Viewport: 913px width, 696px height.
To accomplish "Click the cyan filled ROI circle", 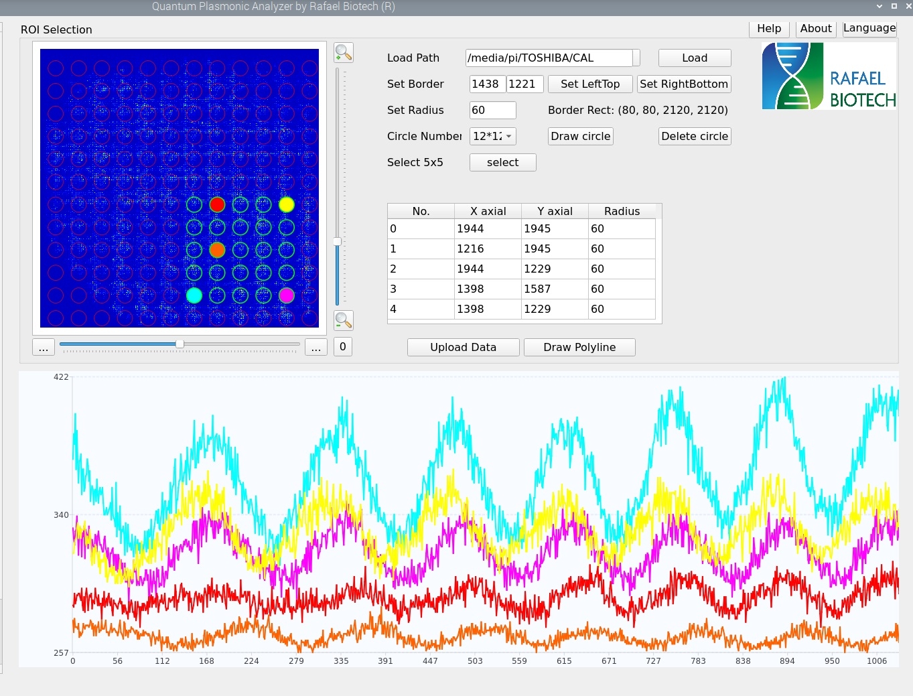I will point(194,295).
